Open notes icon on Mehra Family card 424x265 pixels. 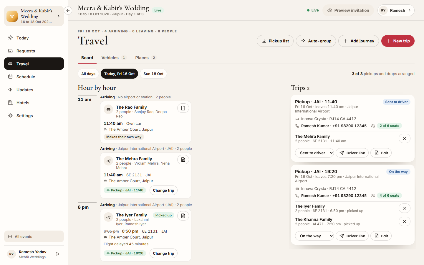coord(183,160)
